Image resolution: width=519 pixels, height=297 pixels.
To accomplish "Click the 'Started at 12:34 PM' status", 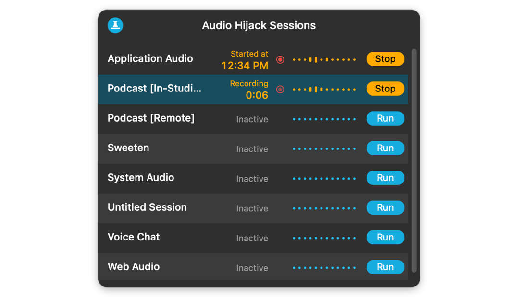I will 245,60.
